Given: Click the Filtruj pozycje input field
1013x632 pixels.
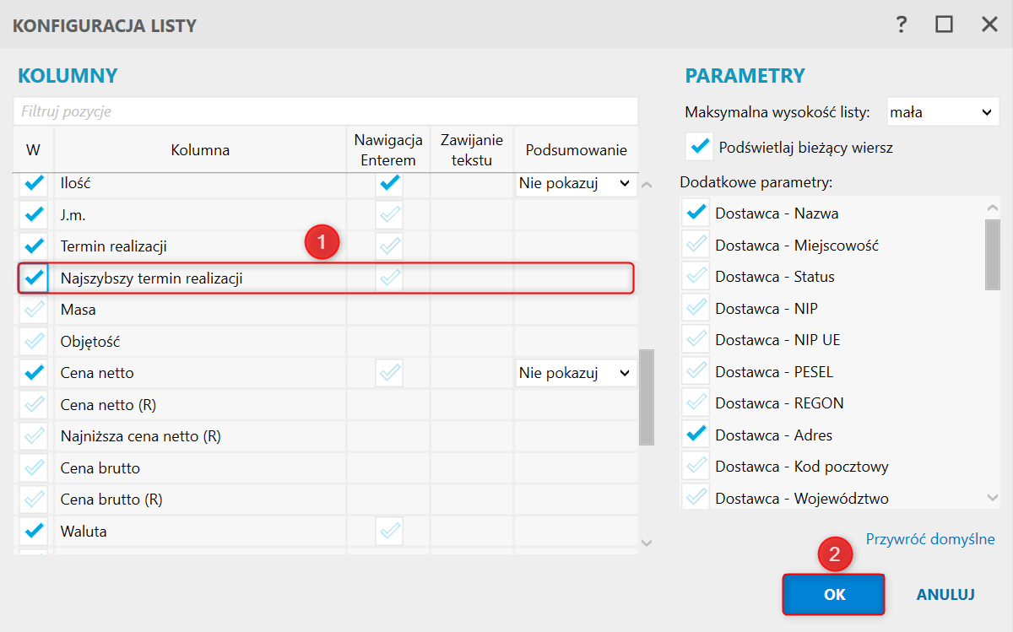Looking at the screenshot, I should tap(325, 111).
